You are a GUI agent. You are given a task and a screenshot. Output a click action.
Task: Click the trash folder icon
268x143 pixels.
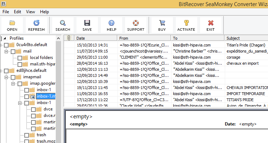[32, 135]
